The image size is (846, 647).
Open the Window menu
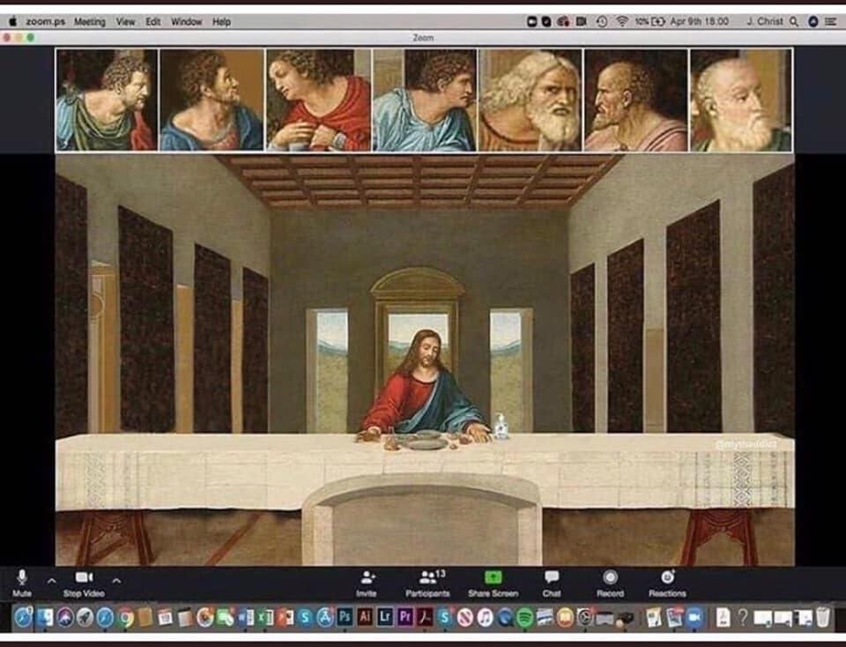[186, 21]
